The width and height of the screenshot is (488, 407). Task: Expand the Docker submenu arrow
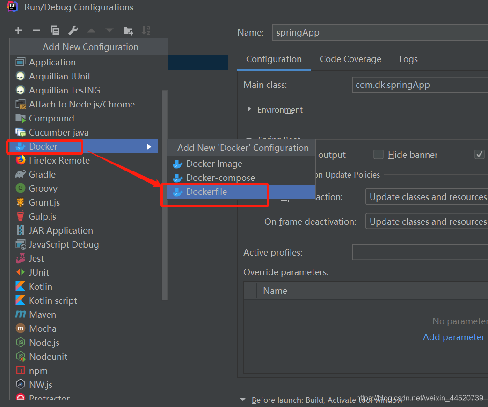(149, 147)
